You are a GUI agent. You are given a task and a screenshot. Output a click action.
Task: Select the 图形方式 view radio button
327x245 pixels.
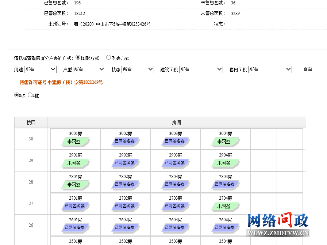click(78, 57)
